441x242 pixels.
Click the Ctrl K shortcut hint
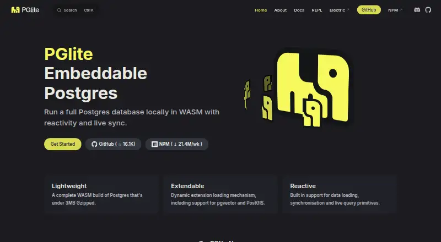tap(89, 10)
